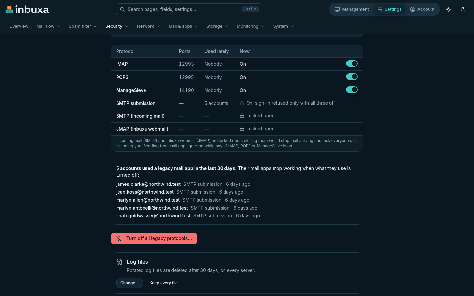Expand the Spam filter menu

pyautogui.click(x=83, y=26)
